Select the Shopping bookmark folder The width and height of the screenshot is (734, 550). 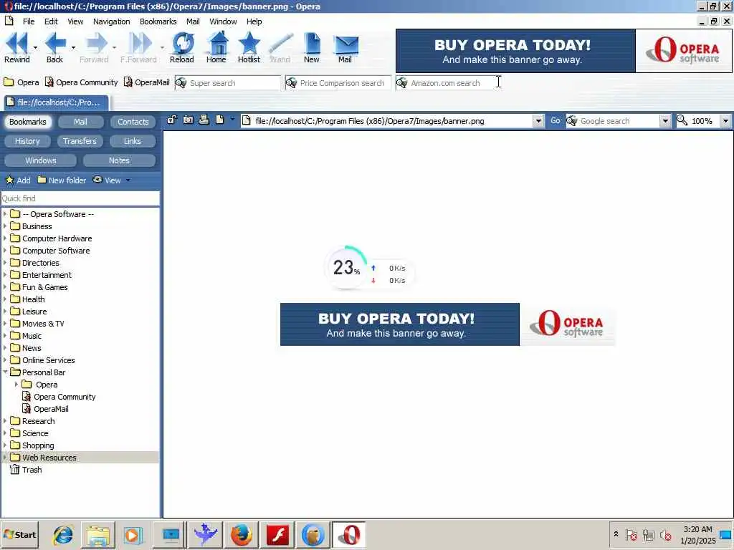pyautogui.click(x=37, y=445)
